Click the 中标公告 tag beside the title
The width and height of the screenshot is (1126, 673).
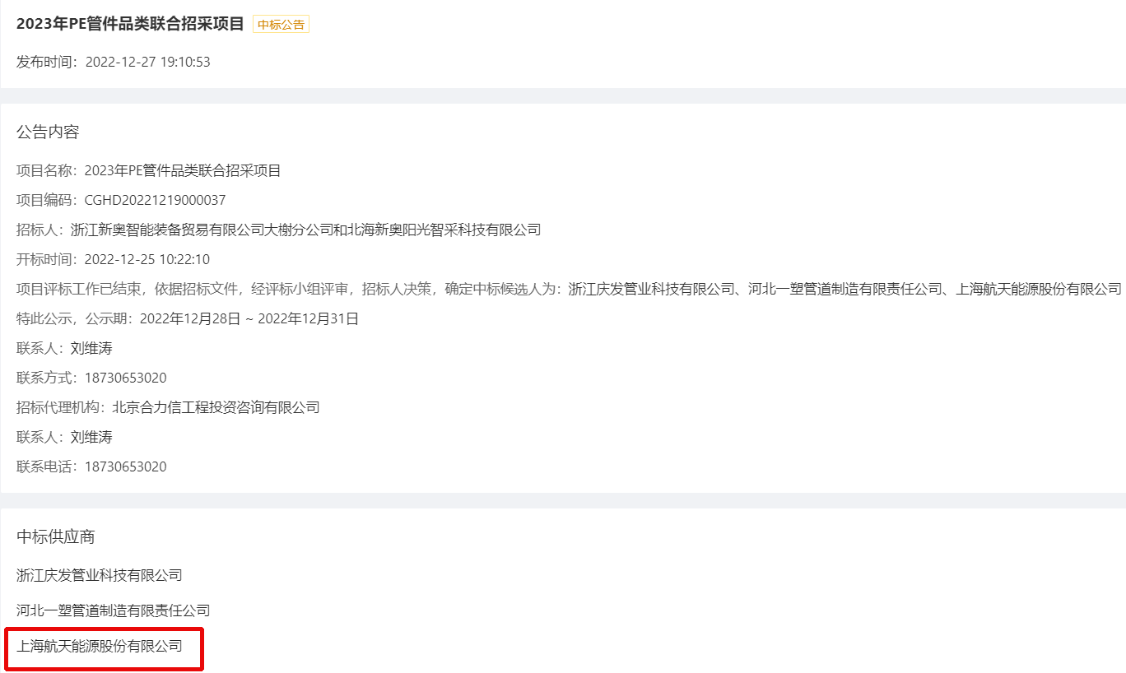pyautogui.click(x=281, y=25)
